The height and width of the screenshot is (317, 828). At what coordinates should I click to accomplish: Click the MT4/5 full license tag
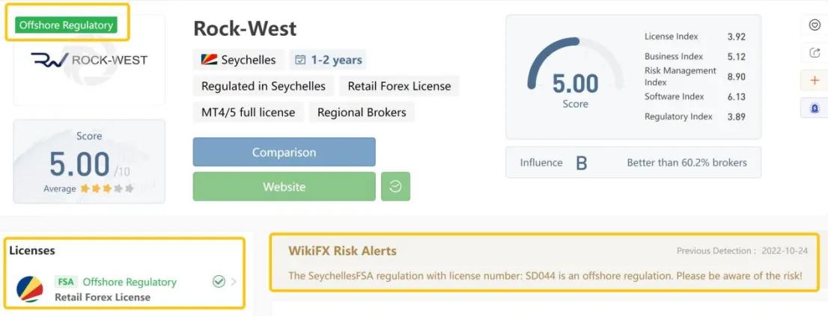[249, 112]
